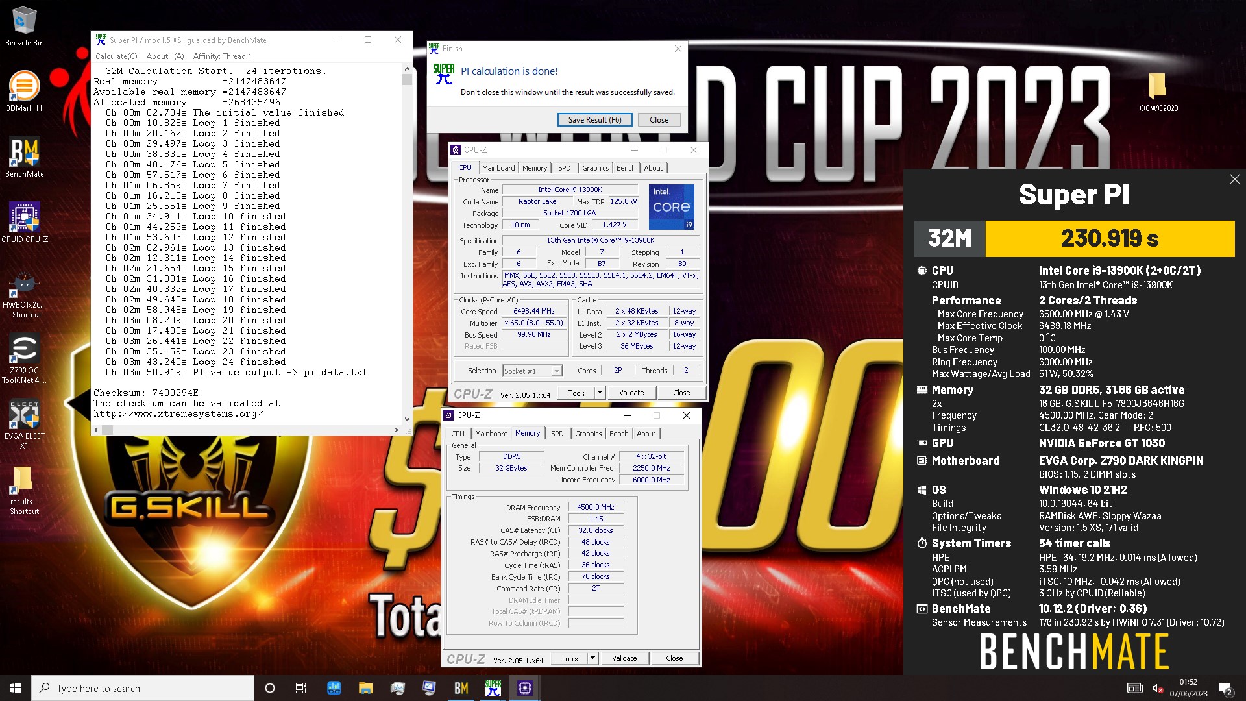Image resolution: width=1246 pixels, height=701 pixels.
Task: Switch to Memory tab in upper CPU-Z window
Action: tap(535, 168)
